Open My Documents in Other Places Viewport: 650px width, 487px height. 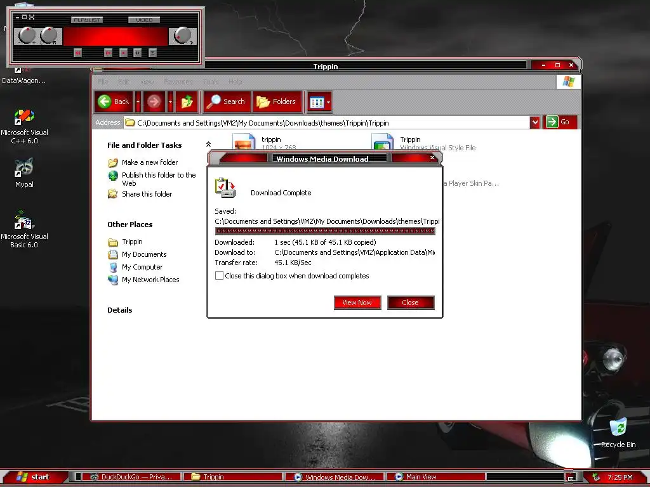144,254
